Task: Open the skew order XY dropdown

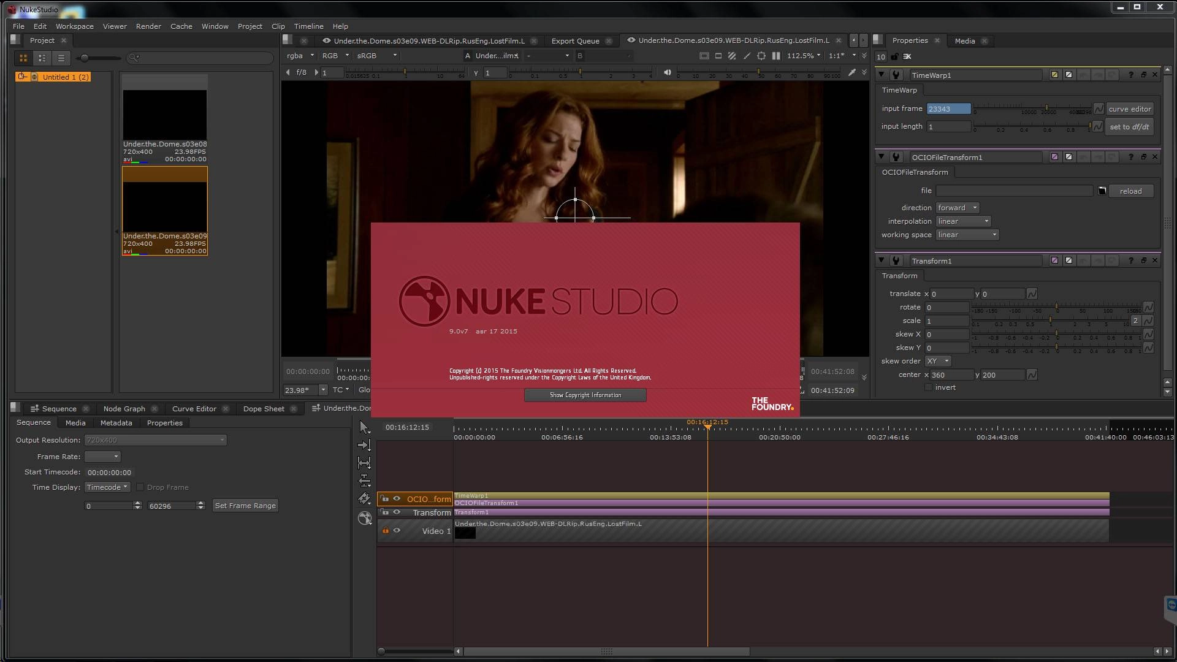Action: click(x=938, y=361)
